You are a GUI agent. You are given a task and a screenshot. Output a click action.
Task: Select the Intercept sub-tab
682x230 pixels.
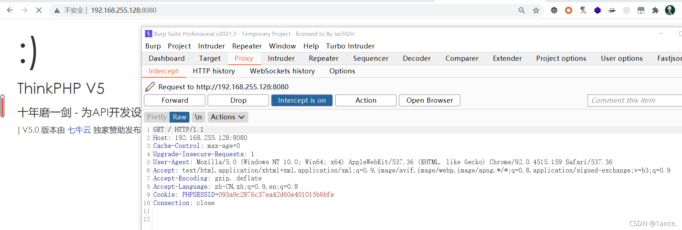(x=163, y=71)
